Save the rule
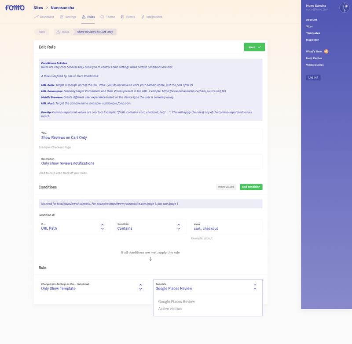 (x=254, y=47)
